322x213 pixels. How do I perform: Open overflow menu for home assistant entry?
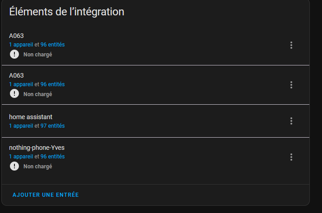point(291,121)
